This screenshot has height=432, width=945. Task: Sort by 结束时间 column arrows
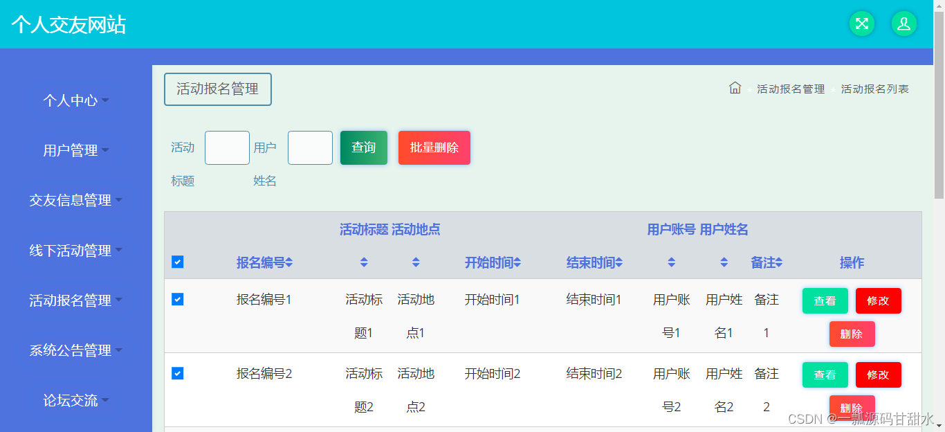click(x=619, y=262)
